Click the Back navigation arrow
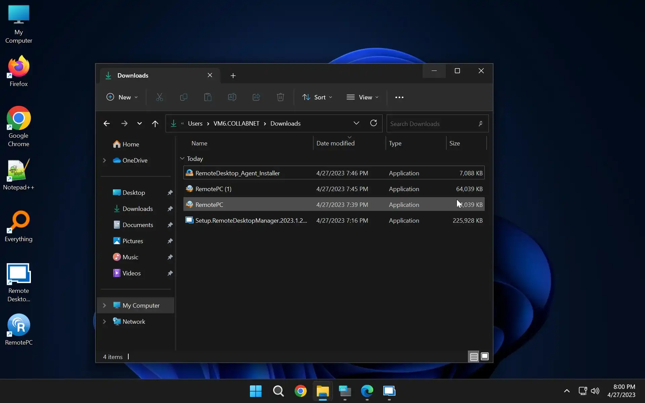Image resolution: width=645 pixels, height=403 pixels. [106, 124]
